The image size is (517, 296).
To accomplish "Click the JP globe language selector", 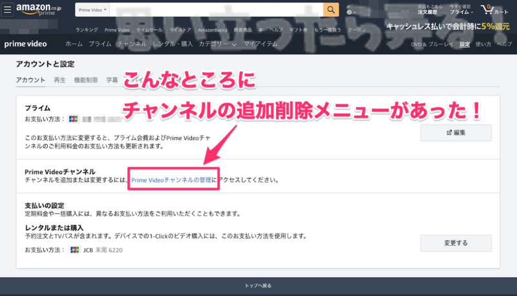I will [x=351, y=10].
